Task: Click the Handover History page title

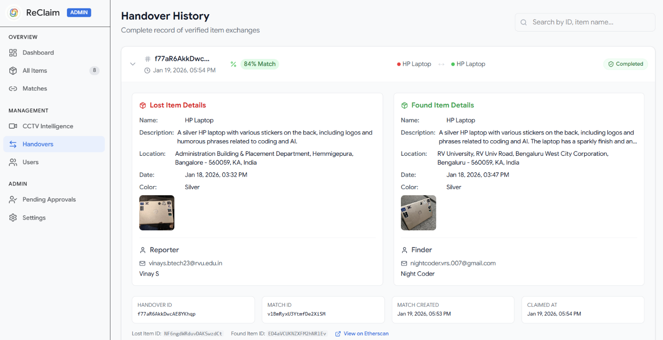Action: 165,16
